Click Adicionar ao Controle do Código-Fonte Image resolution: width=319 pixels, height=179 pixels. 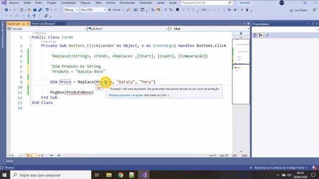click(x=279, y=168)
